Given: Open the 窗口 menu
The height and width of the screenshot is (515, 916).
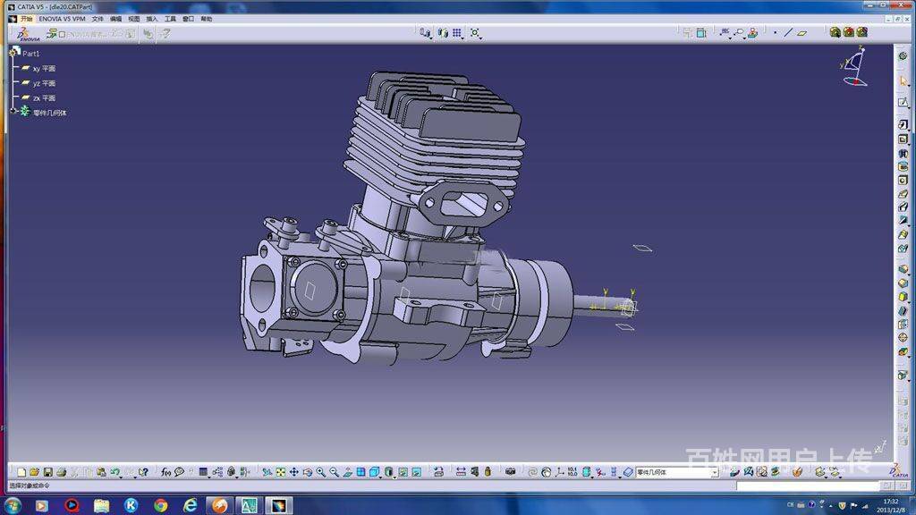Looking at the screenshot, I should (x=188, y=19).
